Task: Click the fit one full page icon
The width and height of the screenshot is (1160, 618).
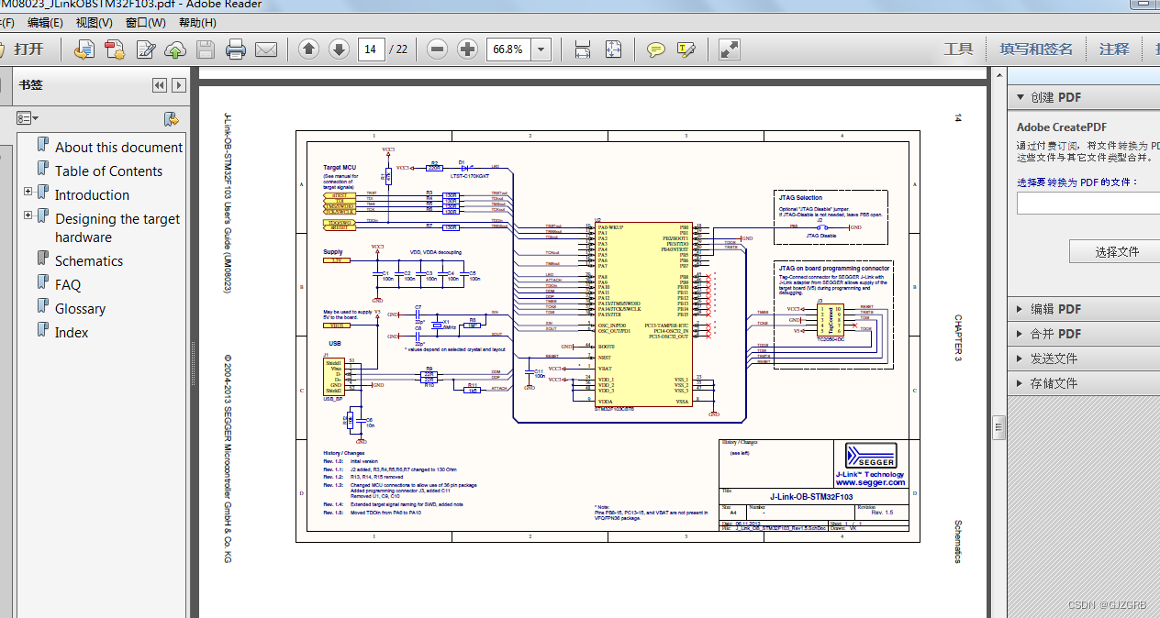Action: (x=612, y=49)
